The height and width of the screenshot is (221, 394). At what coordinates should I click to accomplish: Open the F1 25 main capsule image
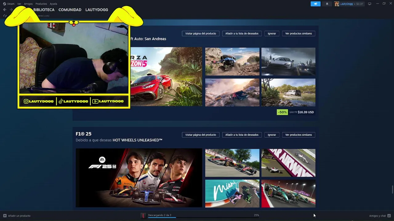pos(139,178)
